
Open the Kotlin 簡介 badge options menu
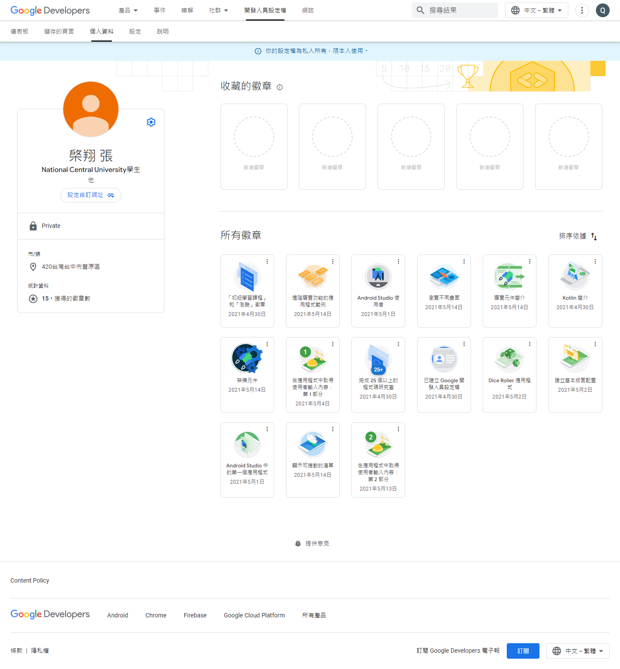click(595, 261)
